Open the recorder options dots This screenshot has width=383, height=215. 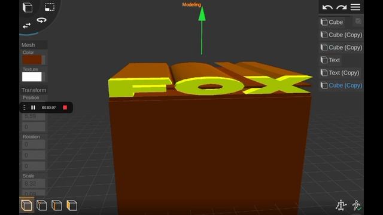pos(24,107)
